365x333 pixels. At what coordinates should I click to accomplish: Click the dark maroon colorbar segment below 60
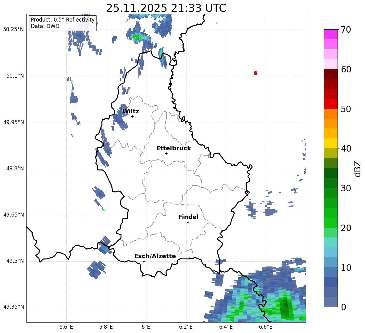pyautogui.click(x=331, y=74)
